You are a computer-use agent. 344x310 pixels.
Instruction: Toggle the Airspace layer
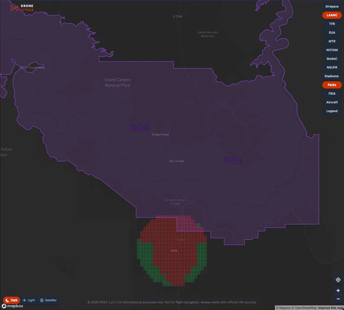tap(332, 7)
